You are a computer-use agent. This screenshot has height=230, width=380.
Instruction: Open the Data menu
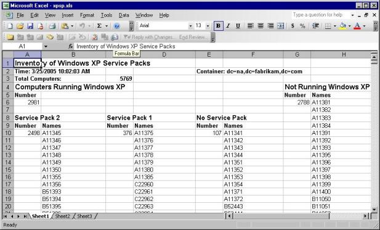(x=124, y=15)
